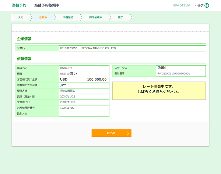Screen dimensions: 221x174
Task: Click the お客様整理番号 label
Action: (x=26, y=108)
